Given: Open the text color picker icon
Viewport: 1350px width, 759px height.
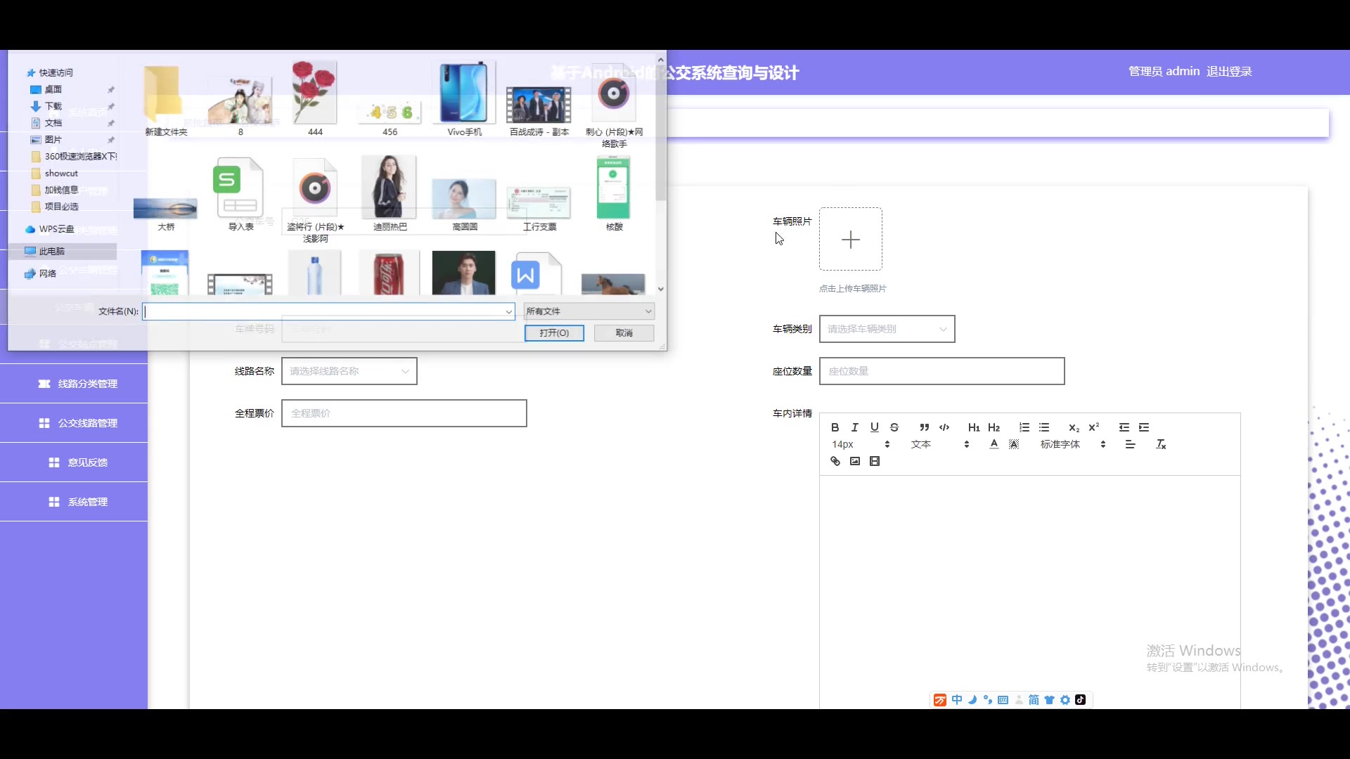Looking at the screenshot, I should pyautogui.click(x=994, y=444).
